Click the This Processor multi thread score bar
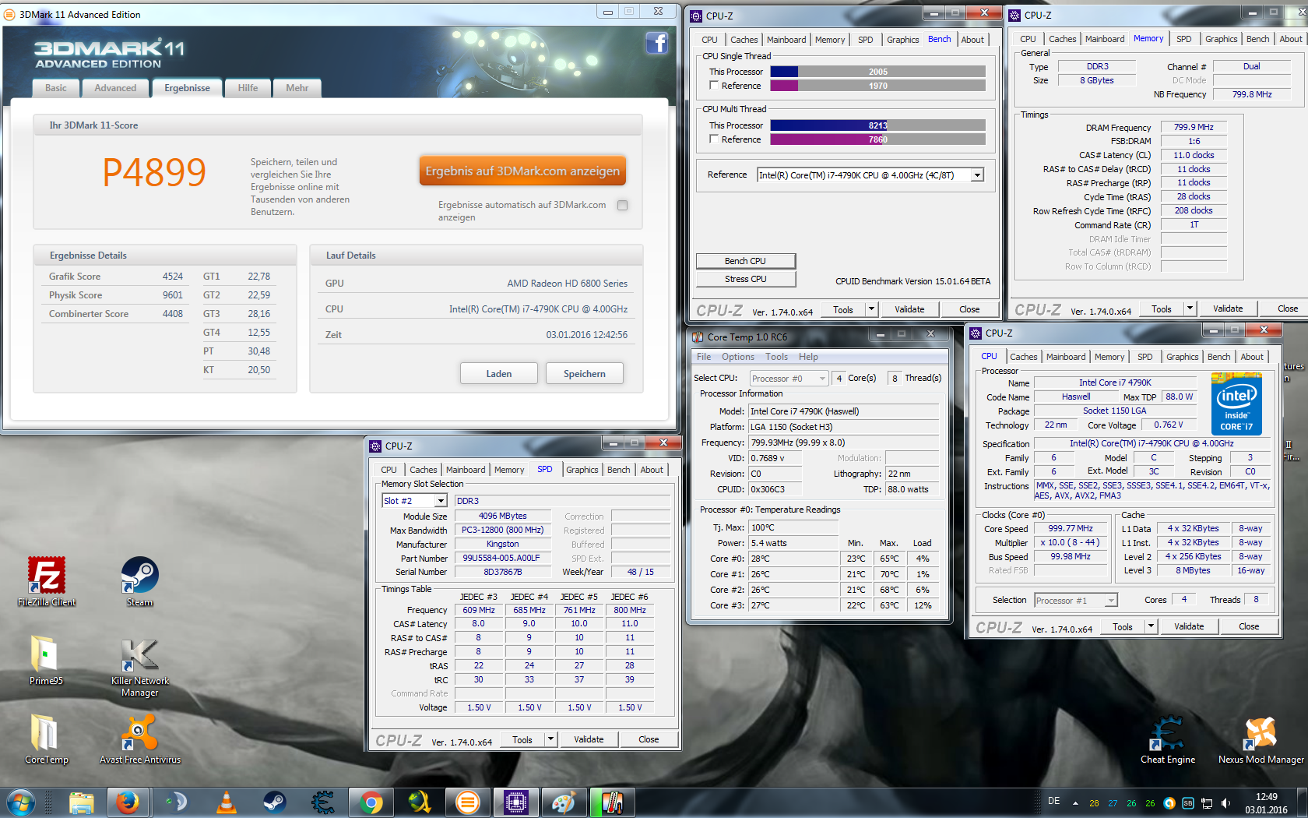This screenshot has width=1308, height=818. coord(878,125)
